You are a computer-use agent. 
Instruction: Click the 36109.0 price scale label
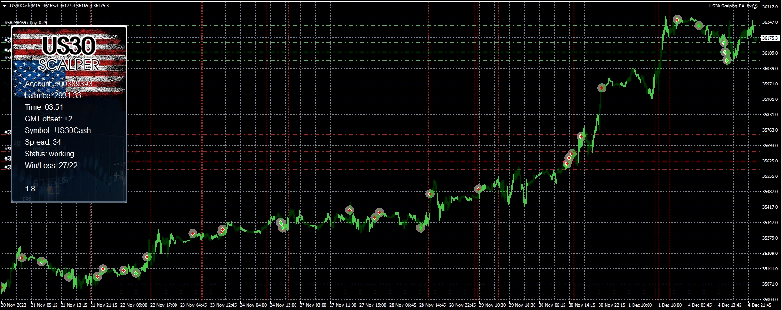pyautogui.click(x=770, y=53)
